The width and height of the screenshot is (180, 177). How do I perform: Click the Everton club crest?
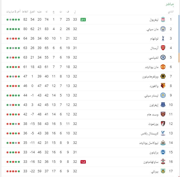pyautogui.click(x=163, y=105)
